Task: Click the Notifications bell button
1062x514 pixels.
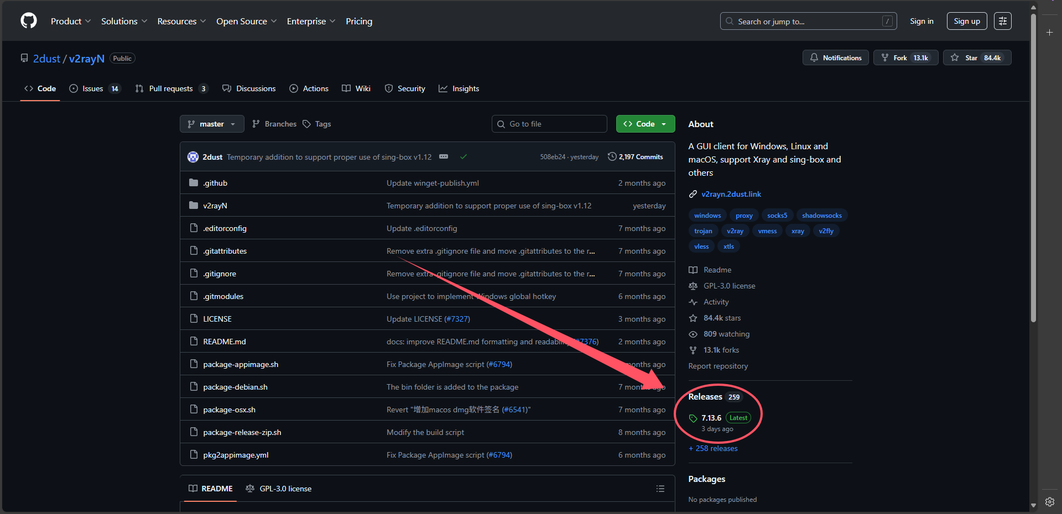Action: [x=836, y=57]
